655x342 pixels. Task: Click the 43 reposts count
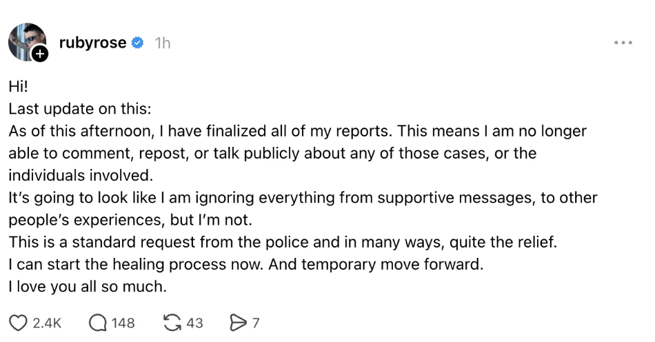click(195, 322)
